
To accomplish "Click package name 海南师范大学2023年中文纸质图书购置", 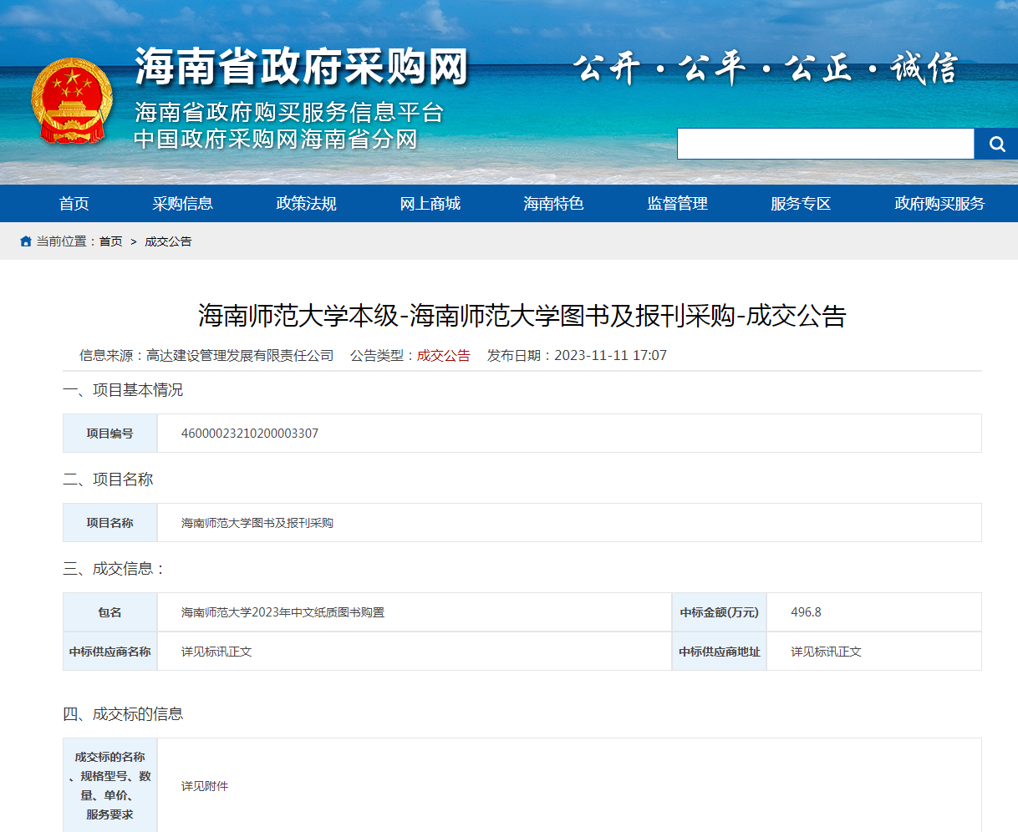I will pyautogui.click(x=283, y=612).
